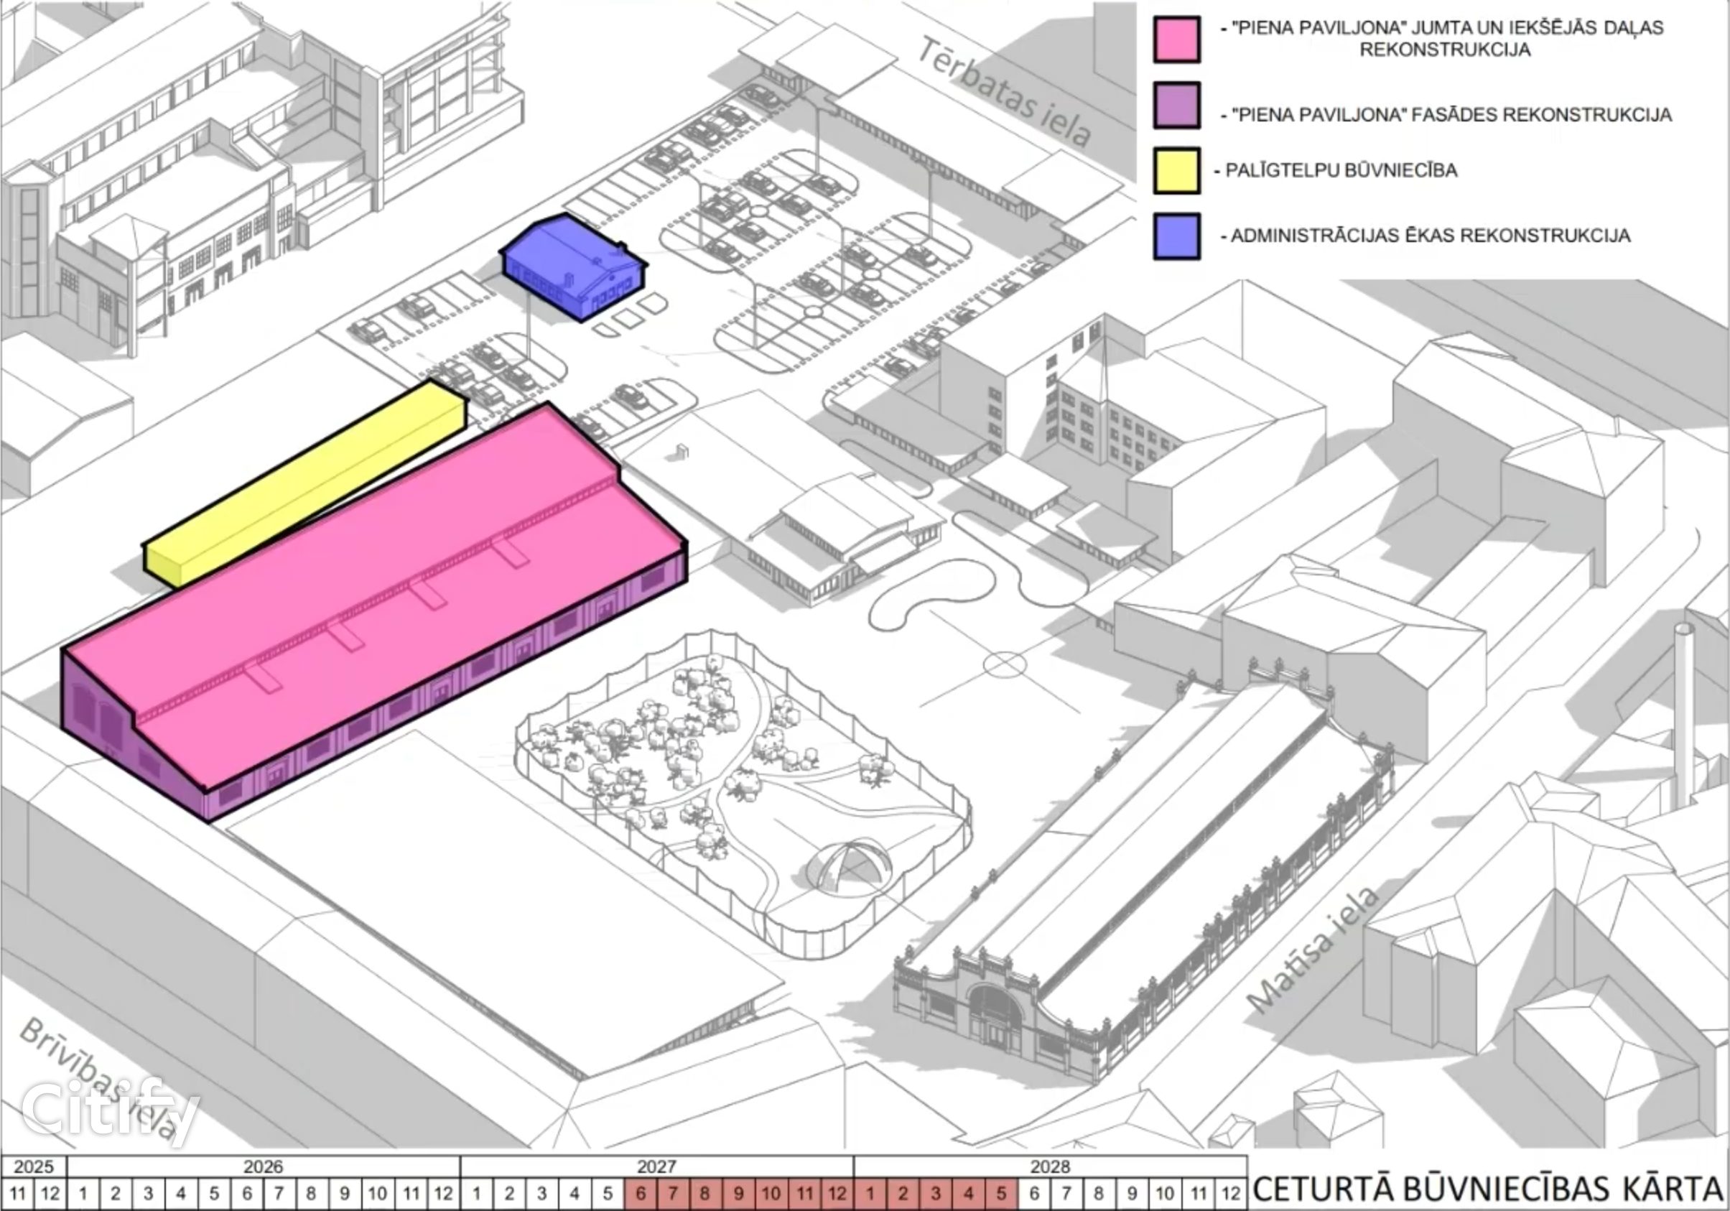Click the Ceturtā Būvniecības Kārta title

pos(1488,1189)
